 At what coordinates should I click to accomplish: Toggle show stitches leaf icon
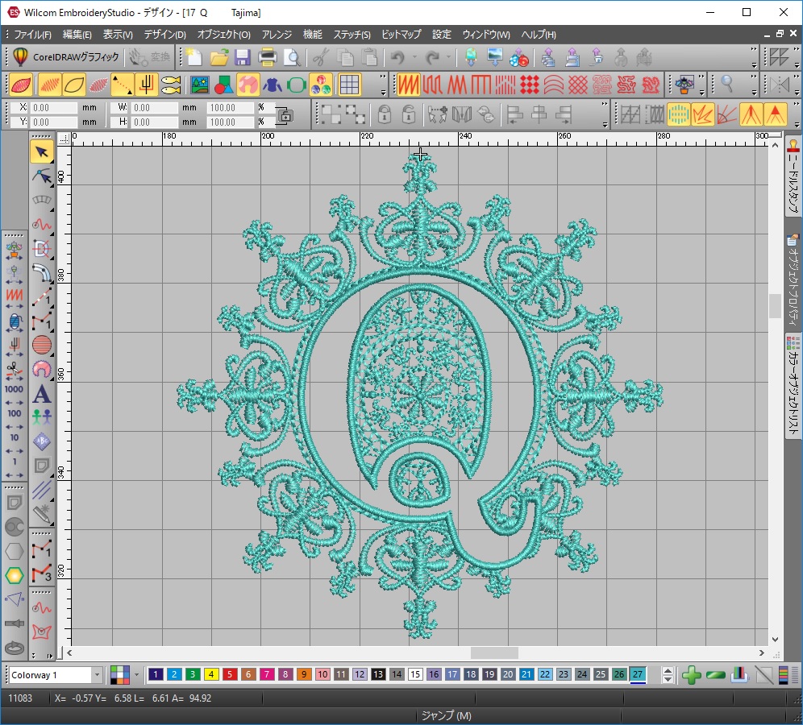click(x=49, y=85)
